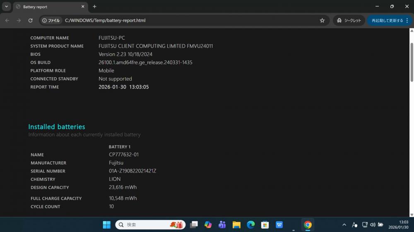Go back to previous page
414x232 pixels.
pyautogui.click(x=7, y=20)
